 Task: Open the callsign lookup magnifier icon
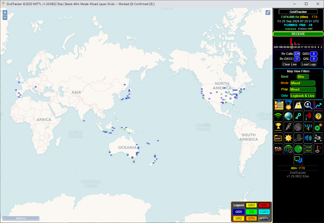tap(308, 105)
